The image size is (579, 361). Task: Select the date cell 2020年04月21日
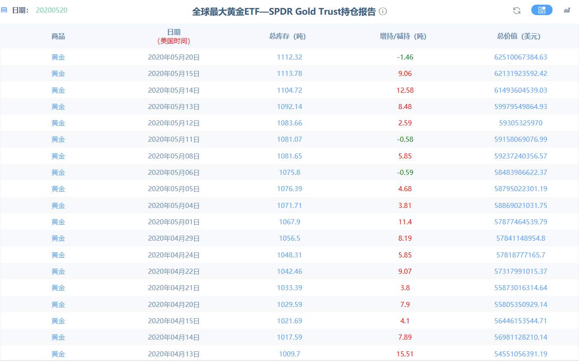coord(174,288)
